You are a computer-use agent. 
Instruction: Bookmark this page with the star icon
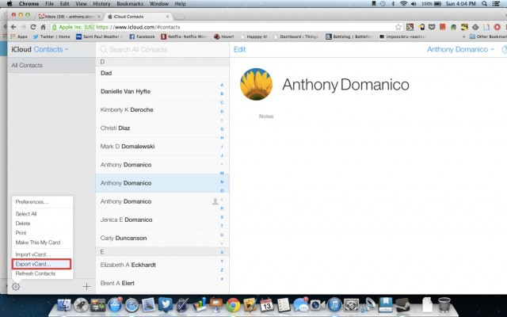coord(398,27)
